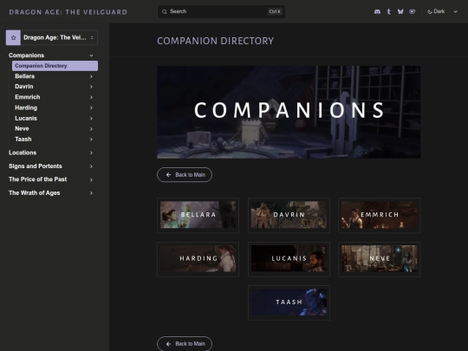468x351 pixels.
Task: Expand the Bellara sidebar chevron
Action: click(91, 76)
